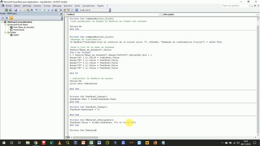Image resolution: width=260 pixels, height=146 pixels.
Task: Close the Projet - VBAProject panel
Action: 61,14
